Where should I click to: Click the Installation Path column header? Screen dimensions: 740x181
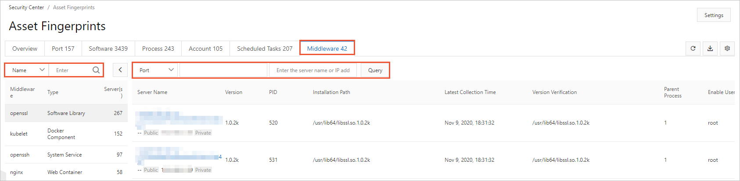331,92
